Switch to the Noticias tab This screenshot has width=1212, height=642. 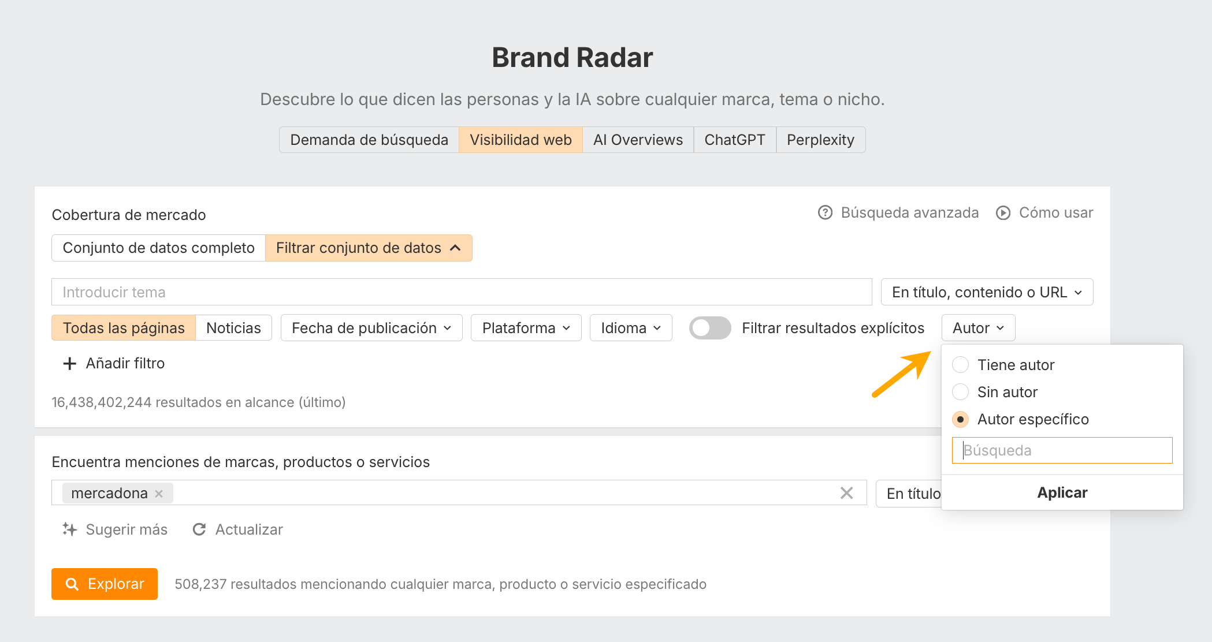click(233, 327)
